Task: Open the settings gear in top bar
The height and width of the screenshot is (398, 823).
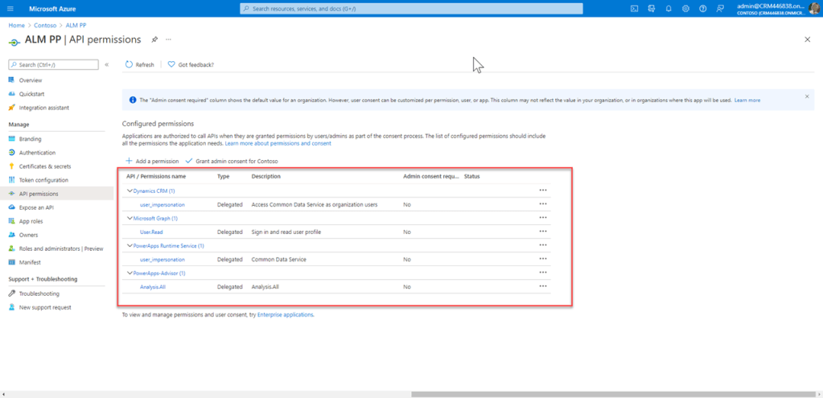Action: pyautogui.click(x=685, y=9)
